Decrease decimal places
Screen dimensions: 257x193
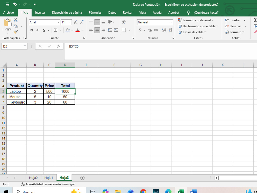click(x=170, y=30)
